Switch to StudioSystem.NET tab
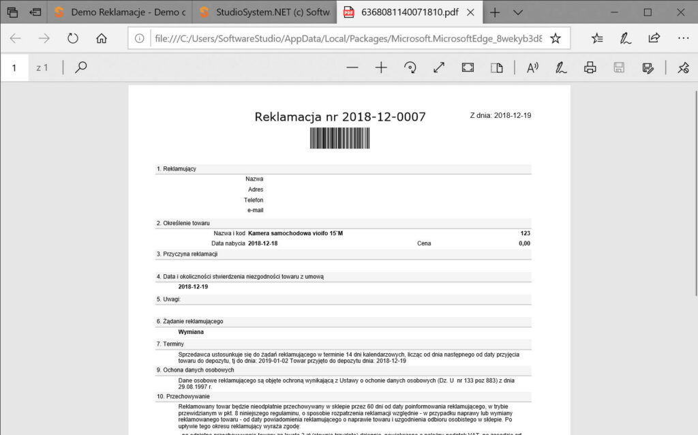This screenshot has height=435, width=698. click(265, 12)
